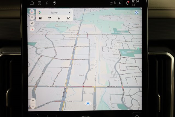
Task: Open map settings gear icon
Action: pyautogui.click(x=32, y=18)
